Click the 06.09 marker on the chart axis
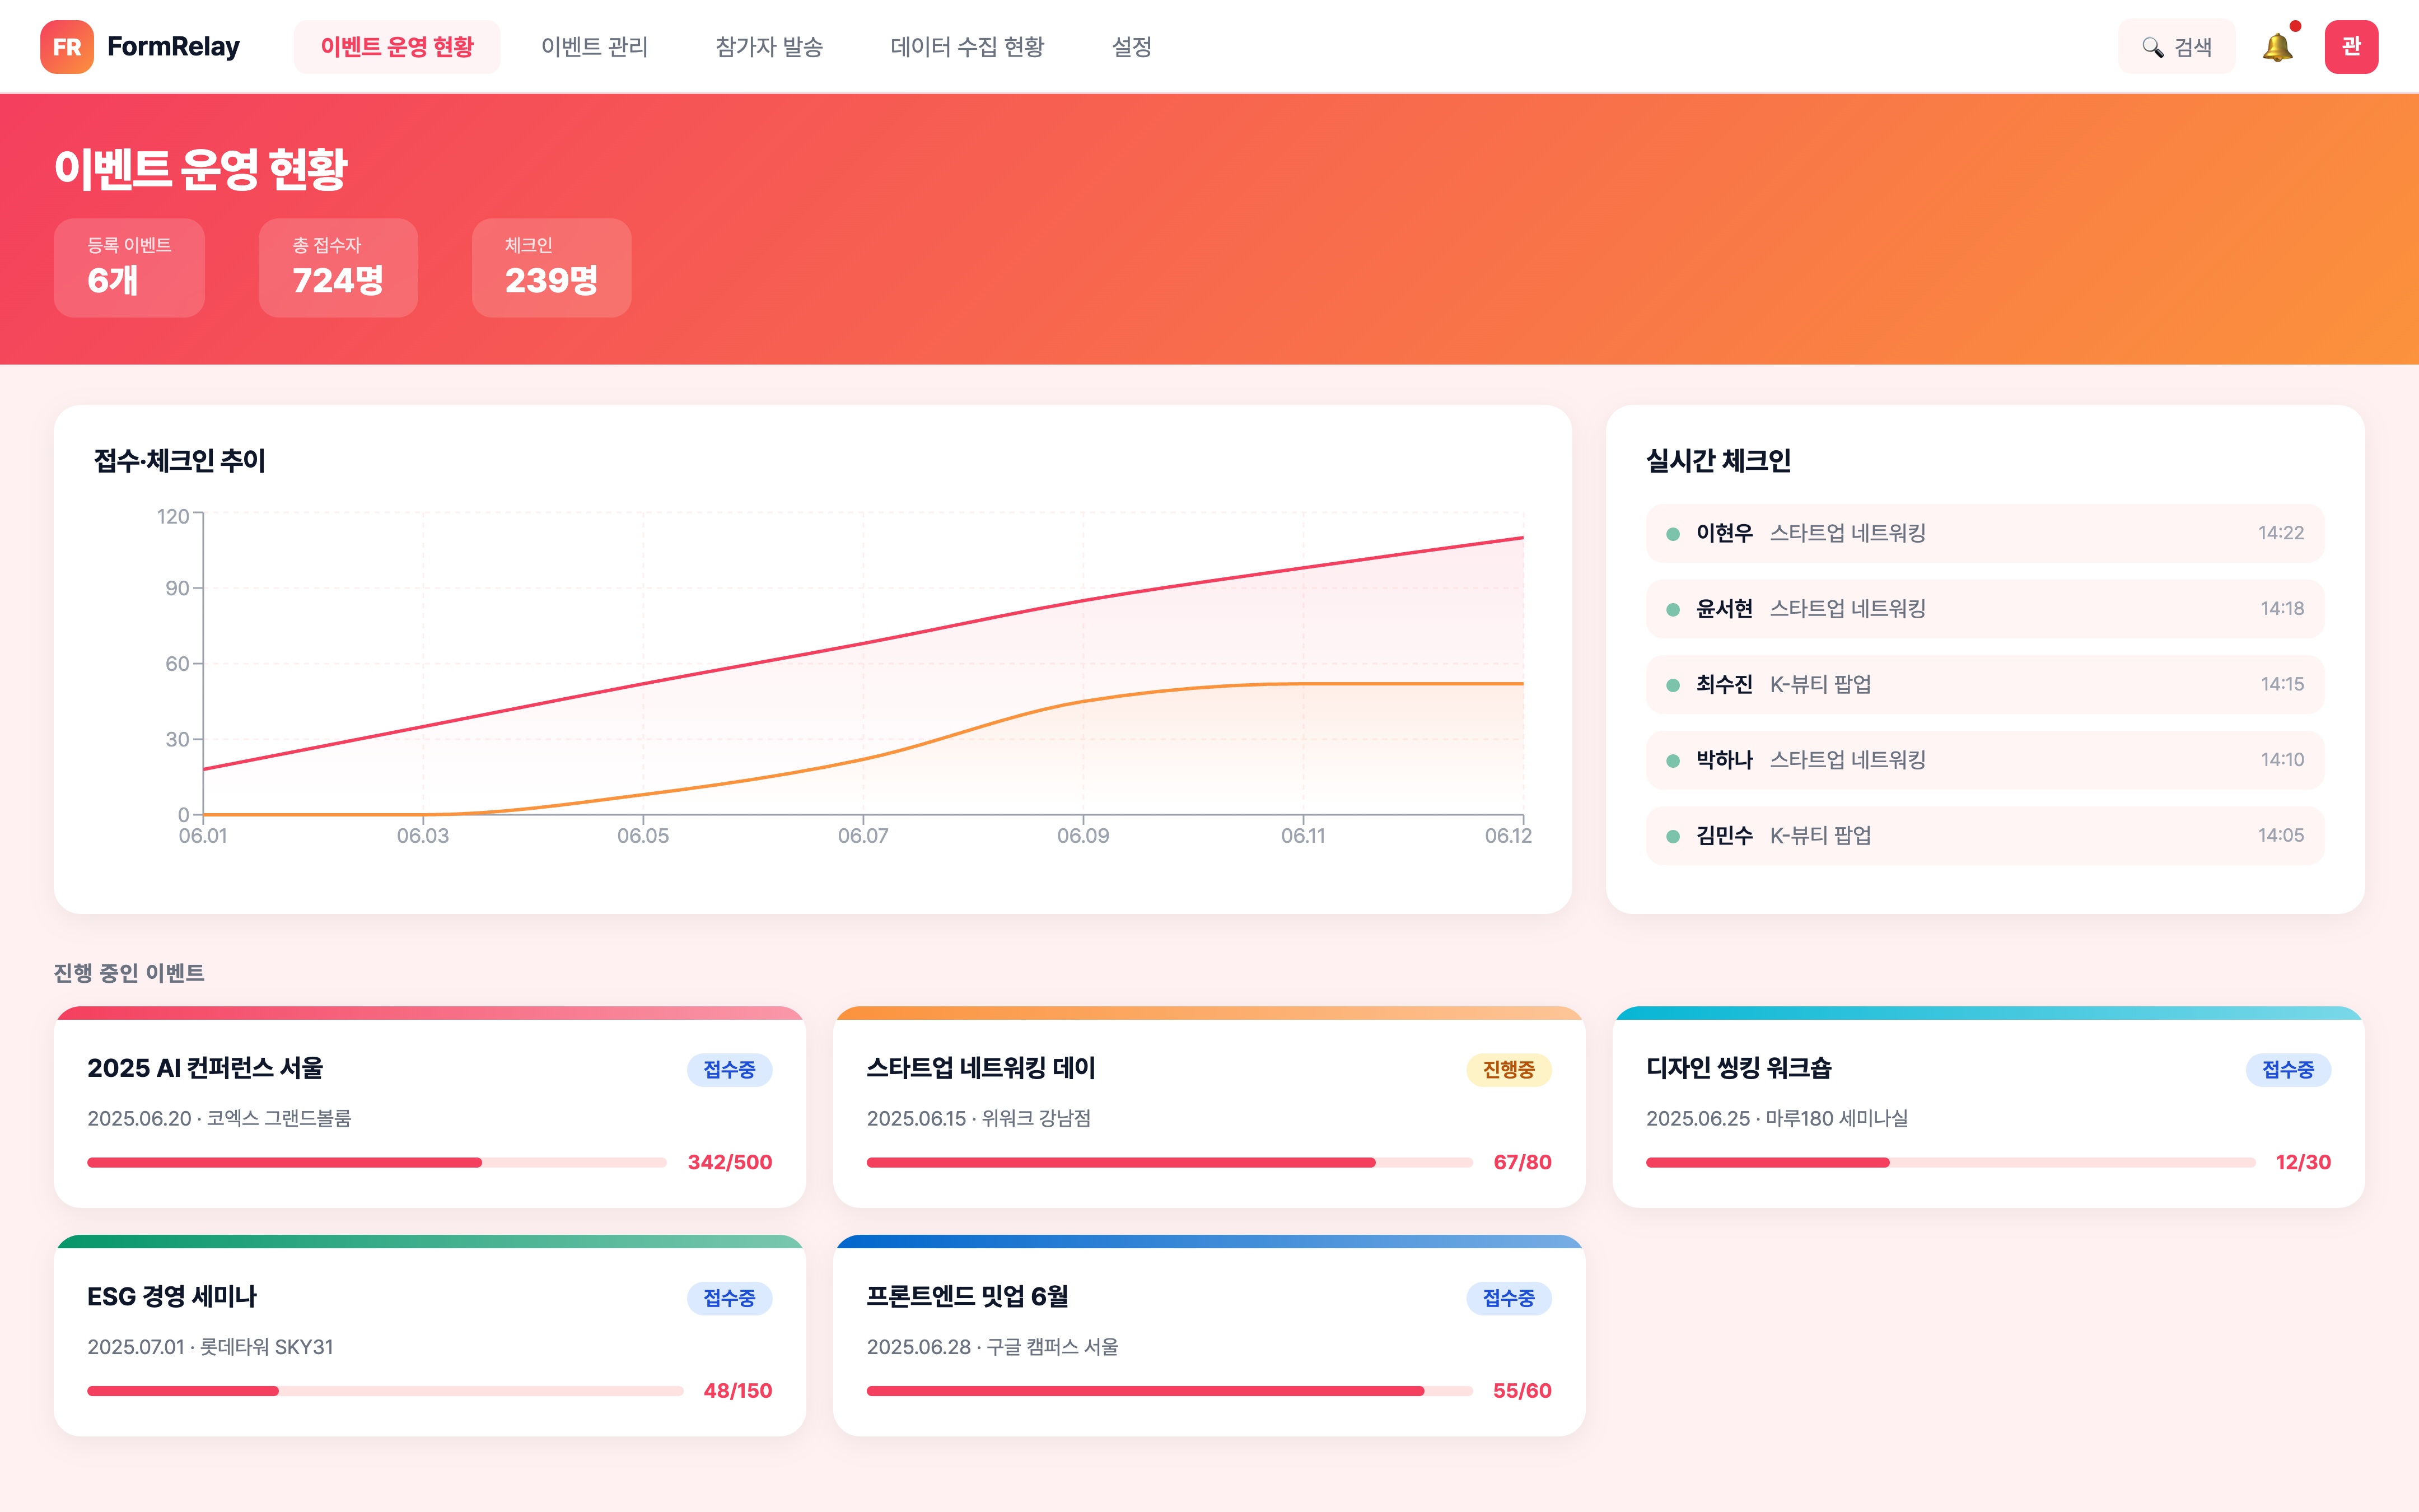This screenshot has width=2419, height=1512. tap(1082, 834)
